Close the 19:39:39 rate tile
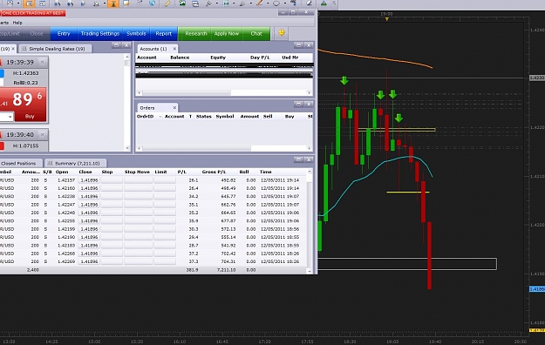This screenshot has height=345, width=545. 43,62
